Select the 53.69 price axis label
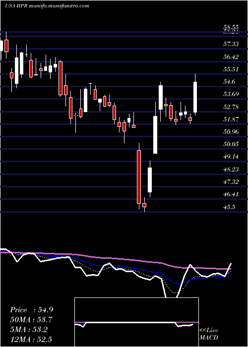The height and width of the screenshot is (347, 248). 231,94
